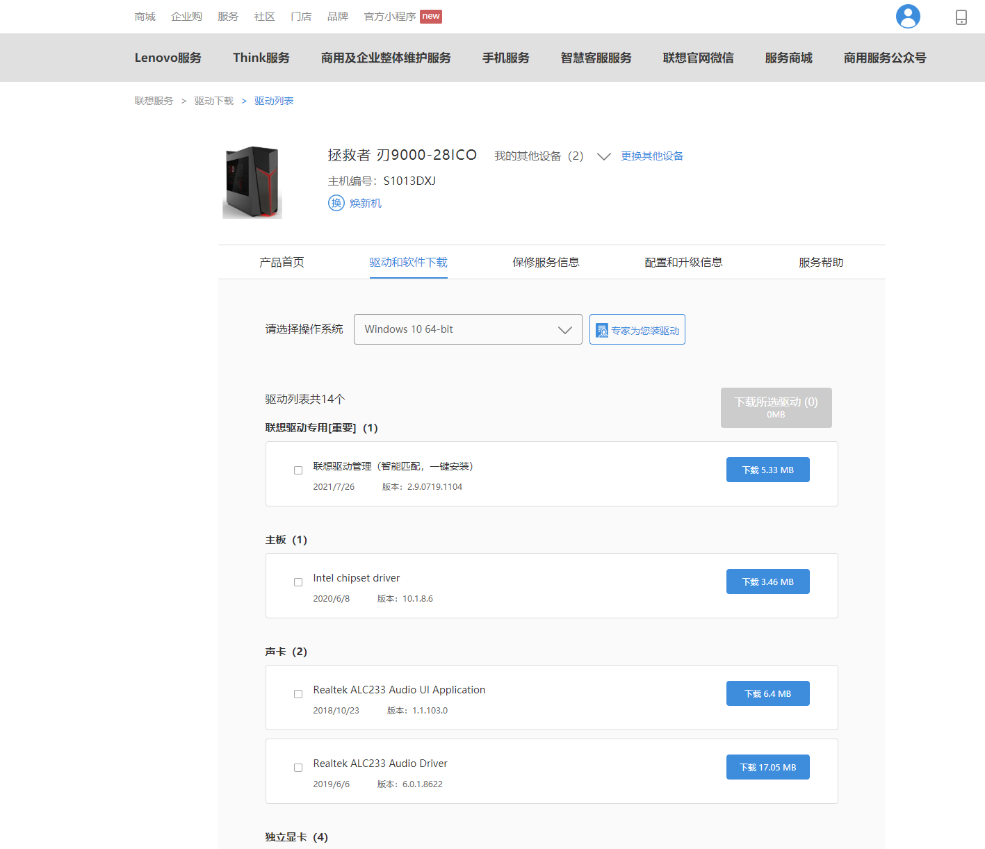Open Think服务 menu
This screenshot has width=985, height=849.
(261, 58)
